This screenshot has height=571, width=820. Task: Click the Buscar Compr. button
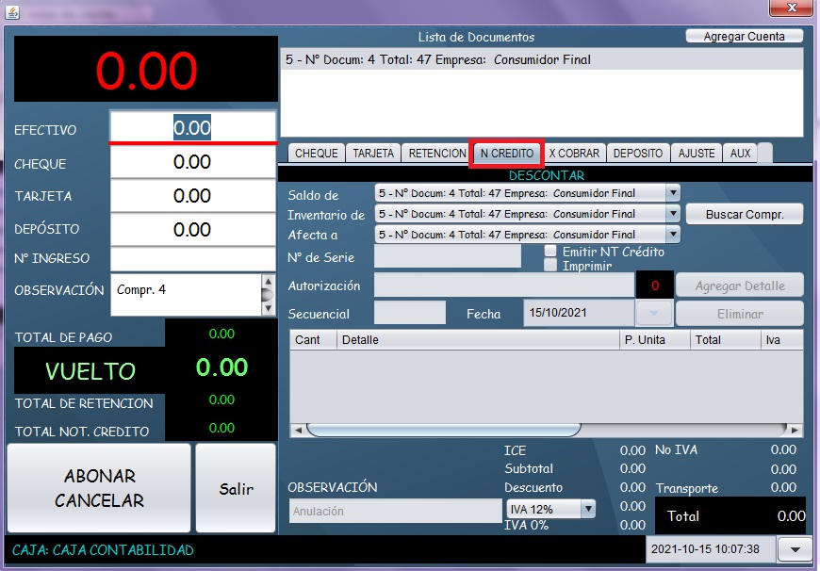click(x=744, y=214)
